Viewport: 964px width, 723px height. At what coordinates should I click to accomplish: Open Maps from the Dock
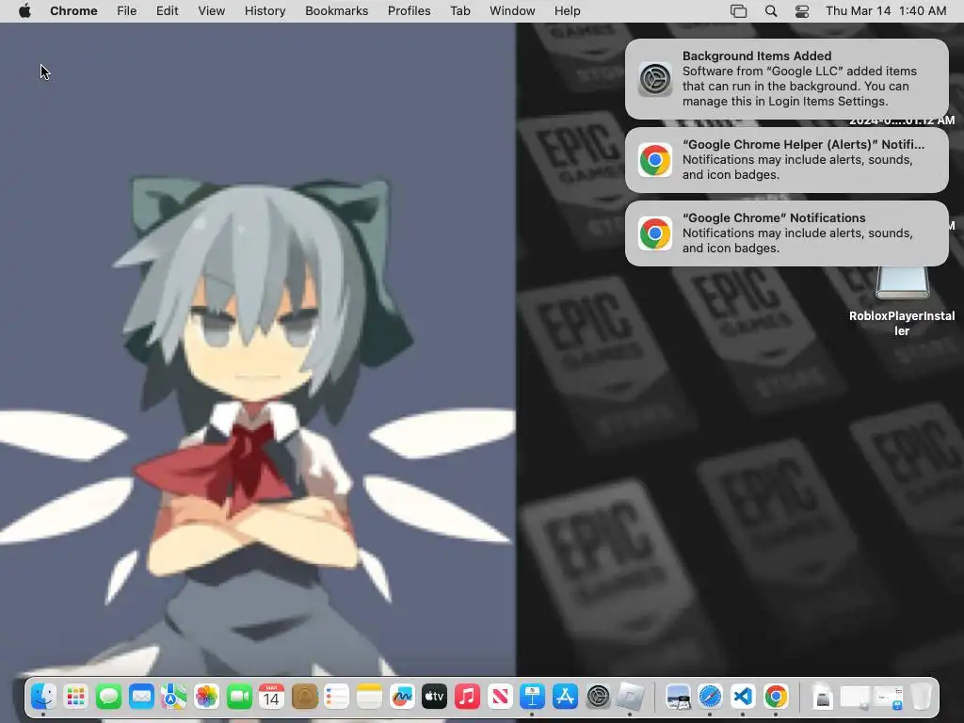(x=174, y=697)
